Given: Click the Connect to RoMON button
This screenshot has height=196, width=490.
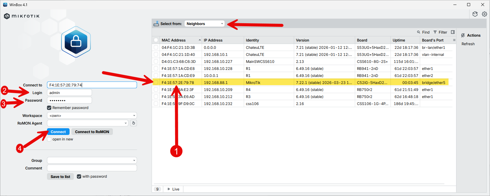Looking at the screenshot, I should pyautogui.click(x=92, y=132).
